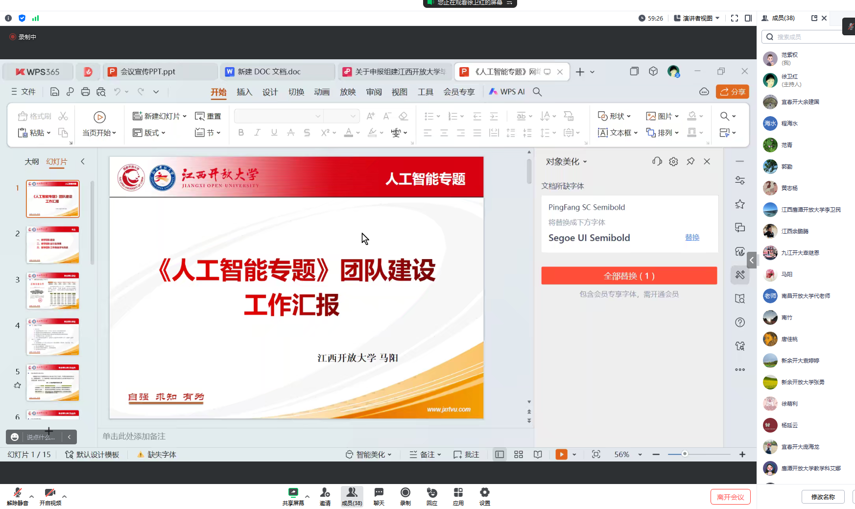Expand the new slide dropdown arrow
The width and height of the screenshot is (855, 509).
(x=185, y=116)
